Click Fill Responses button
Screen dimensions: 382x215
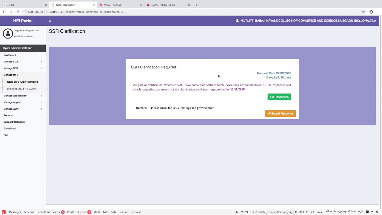(279, 97)
